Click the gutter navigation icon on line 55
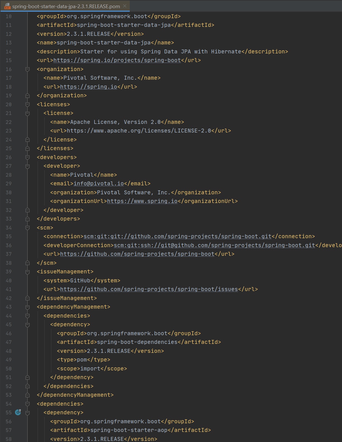The height and width of the screenshot is (442, 342). [x=18, y=412]
